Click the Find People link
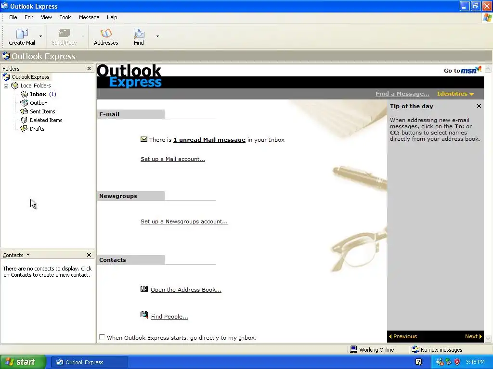493x369 pixels. click(x=169, y=317)
